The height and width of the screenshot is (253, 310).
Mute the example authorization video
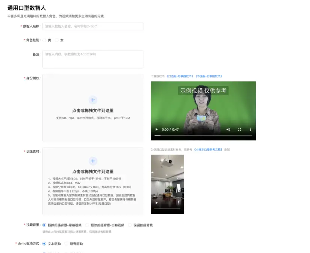(228, 129)
